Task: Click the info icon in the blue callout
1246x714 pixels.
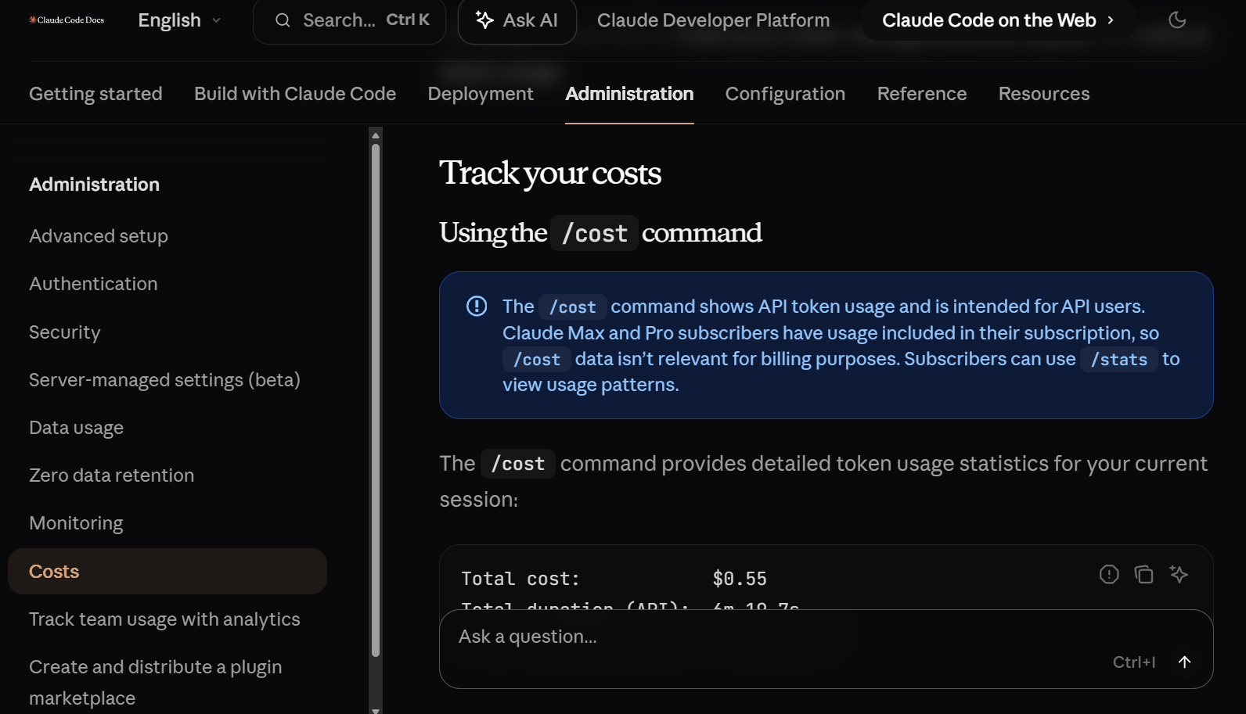Action: [477, 307]
